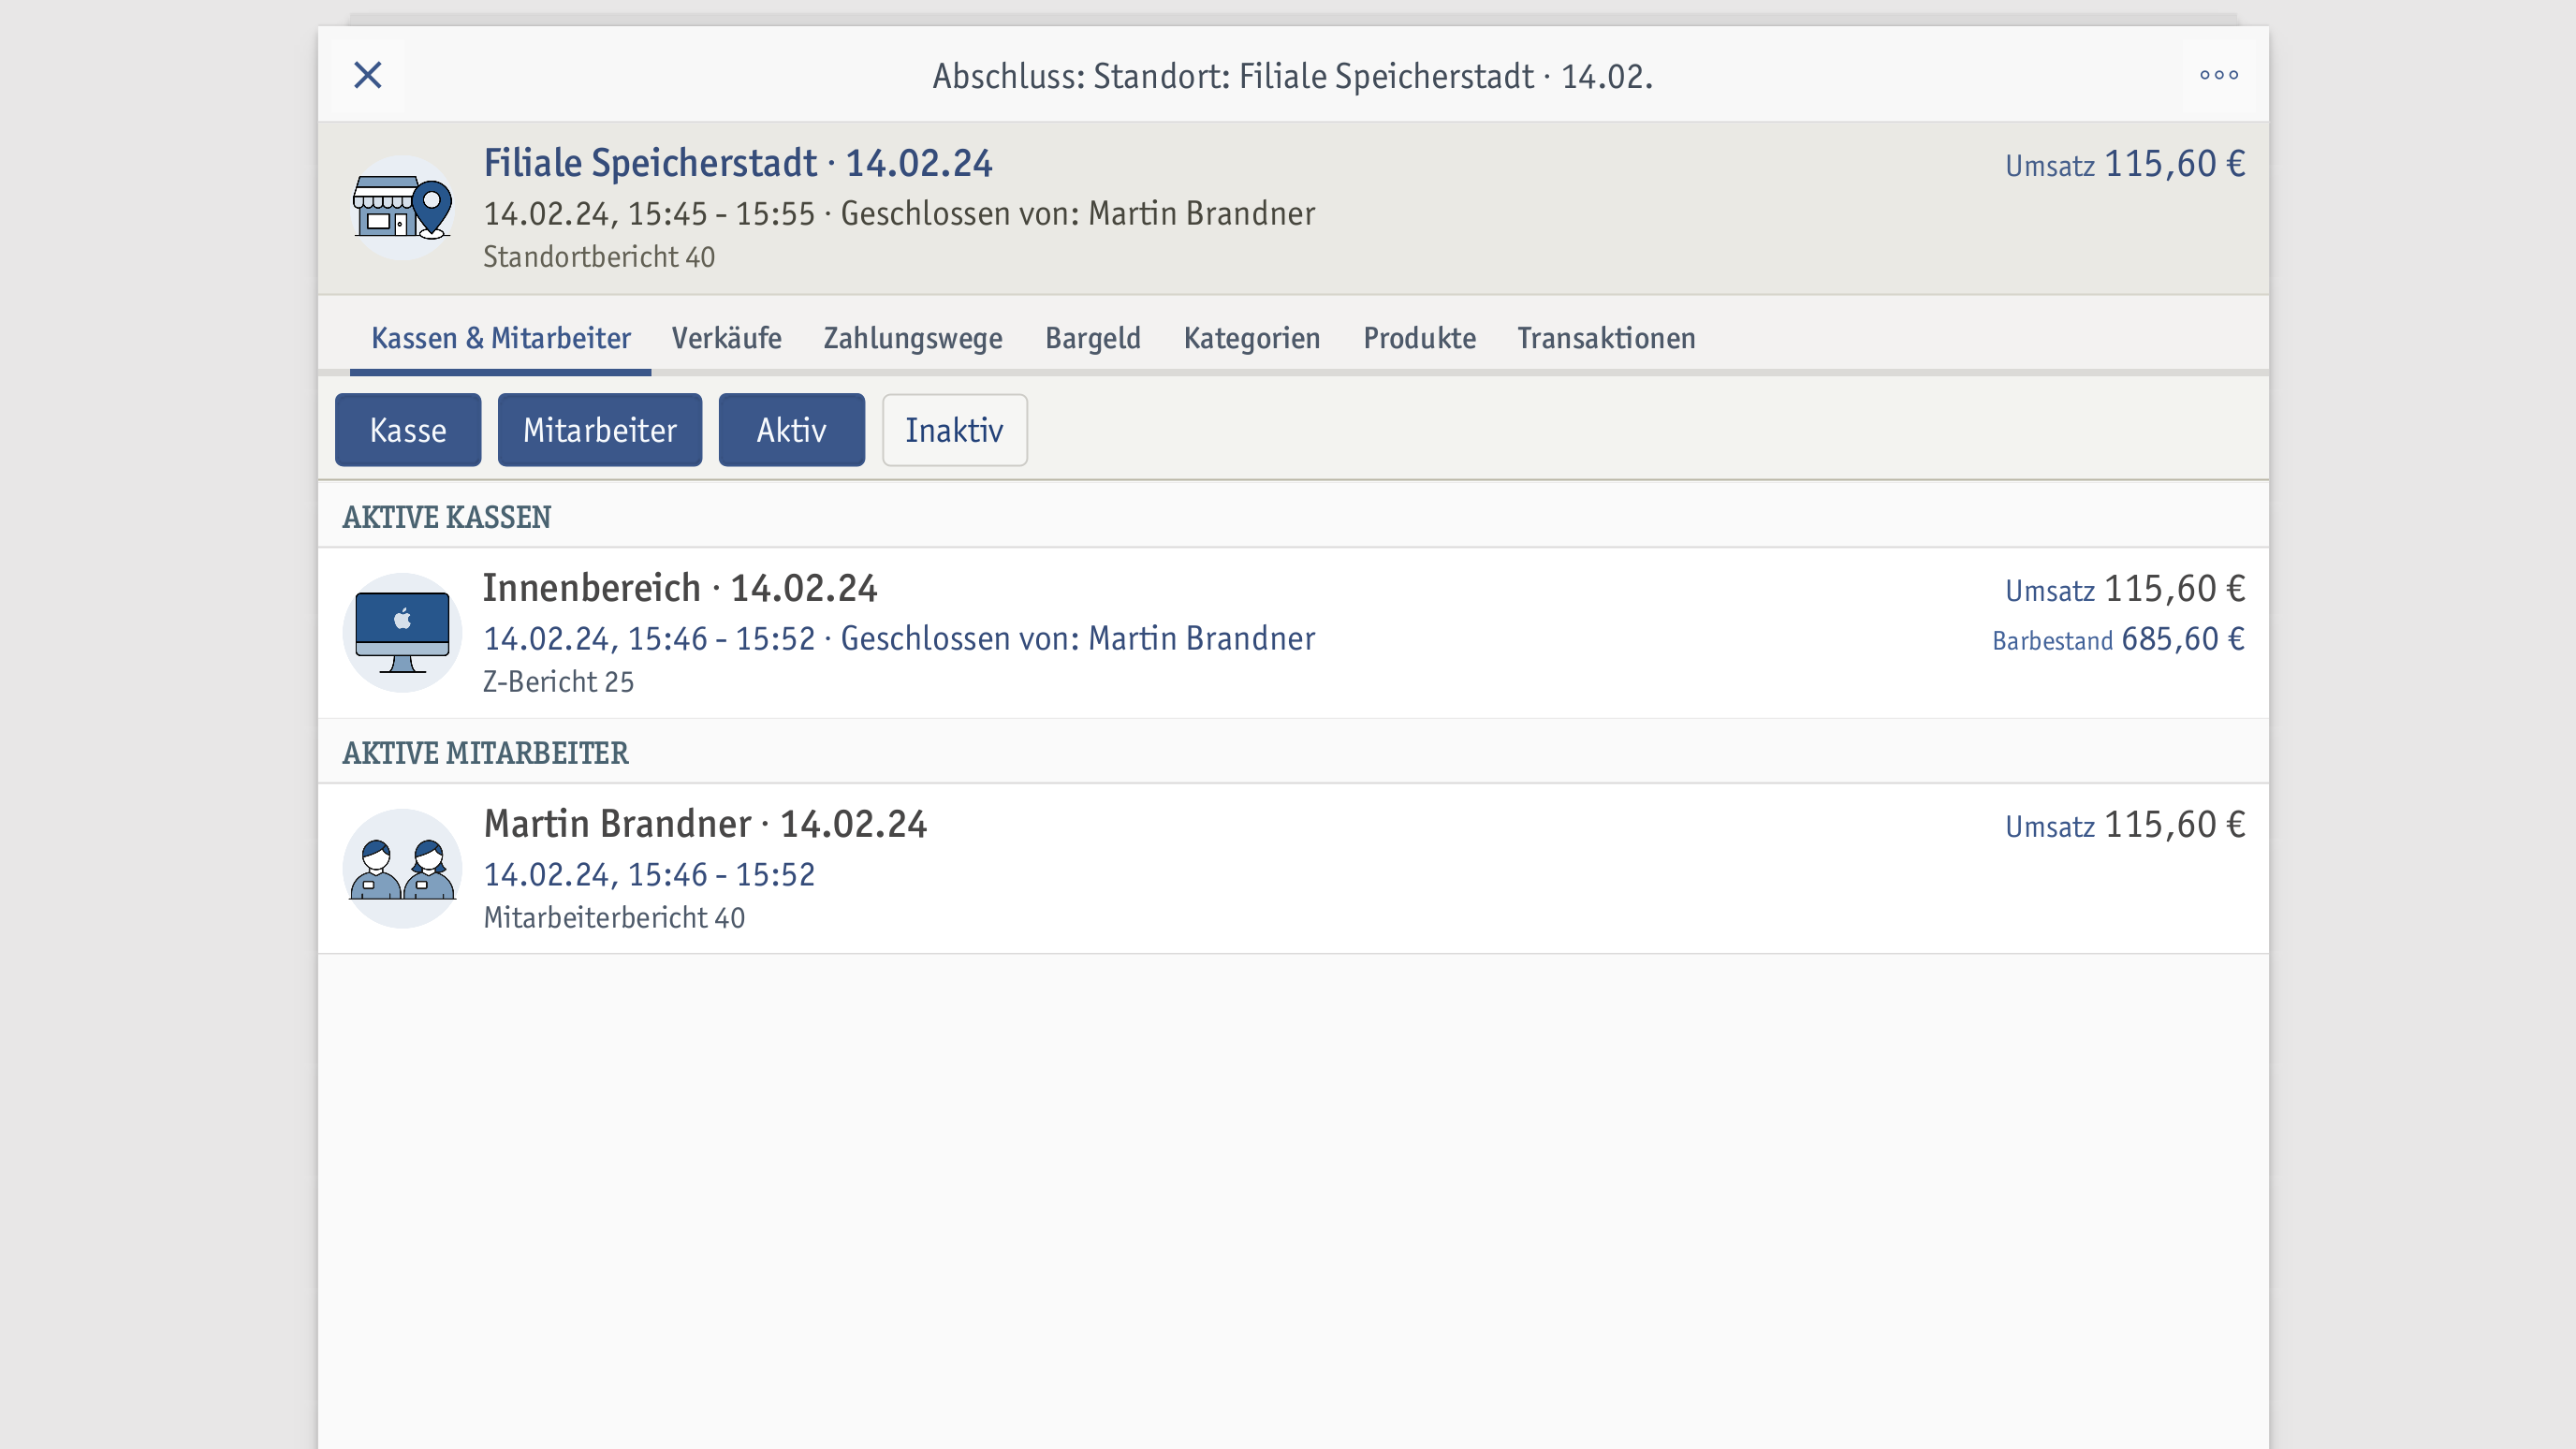
Task: Click the Filiale Speicherstadt · 14.02.24 heading
Action: [x=738, y=163]
